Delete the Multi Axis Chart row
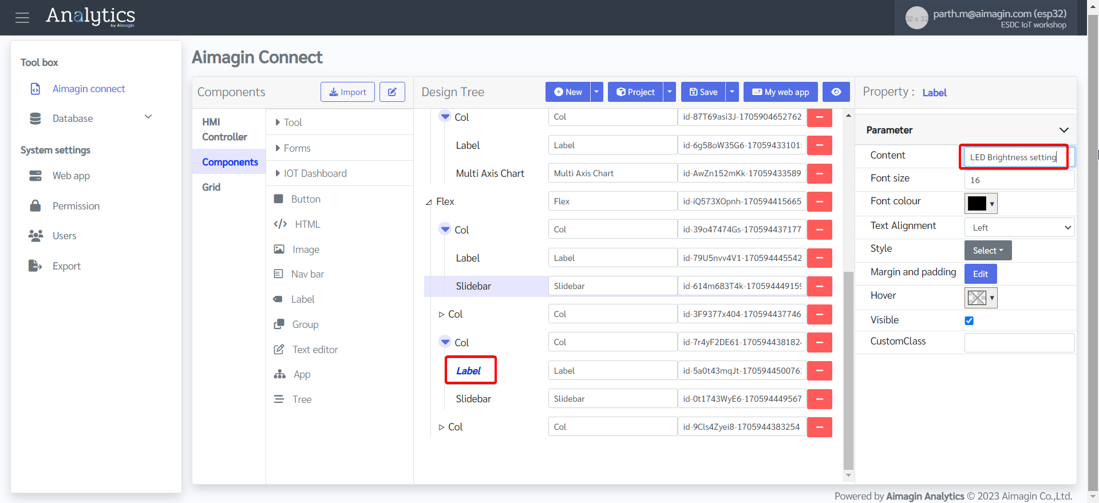Image resolution: width=1099 pixels, height=503 pixels. tap(820, 173)
